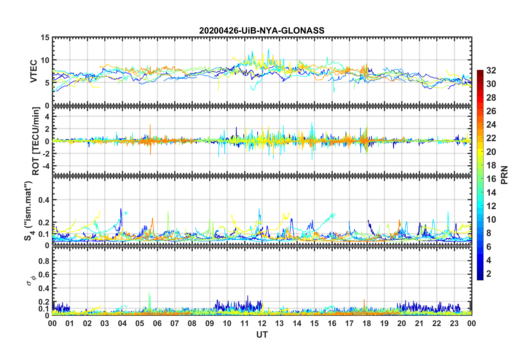This screenshot has height=350, width=524.
Task: Click colorbar tick label 18
Action: coord(491,165)
